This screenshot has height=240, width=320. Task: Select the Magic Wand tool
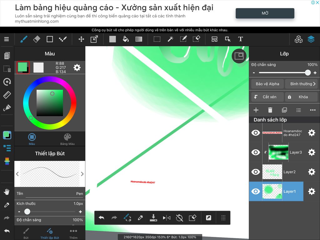[x=170, y=39]
